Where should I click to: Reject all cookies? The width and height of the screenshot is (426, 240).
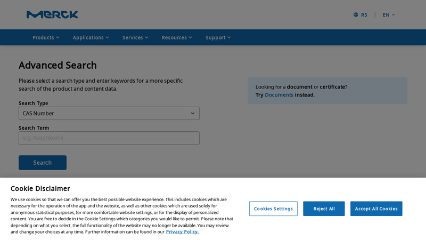tap(324, 209)
